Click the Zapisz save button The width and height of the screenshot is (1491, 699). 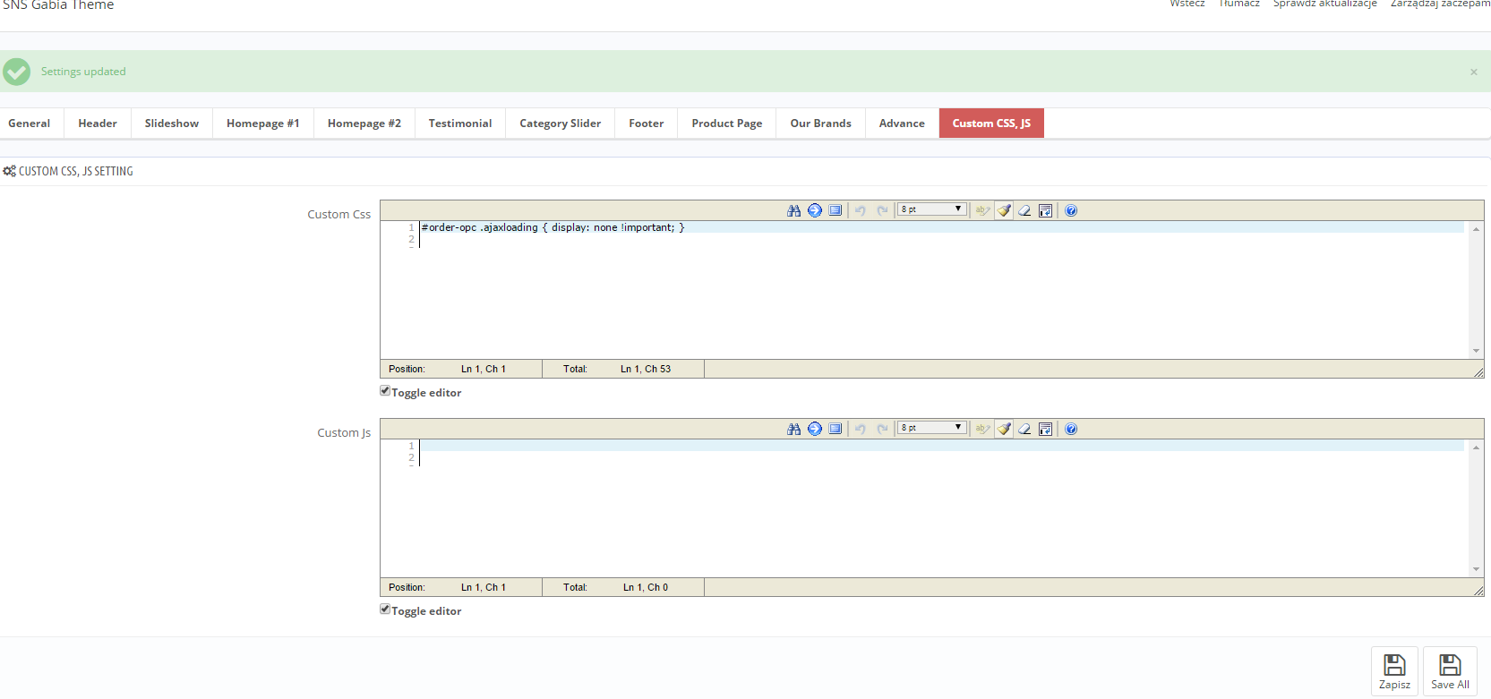1394,671
